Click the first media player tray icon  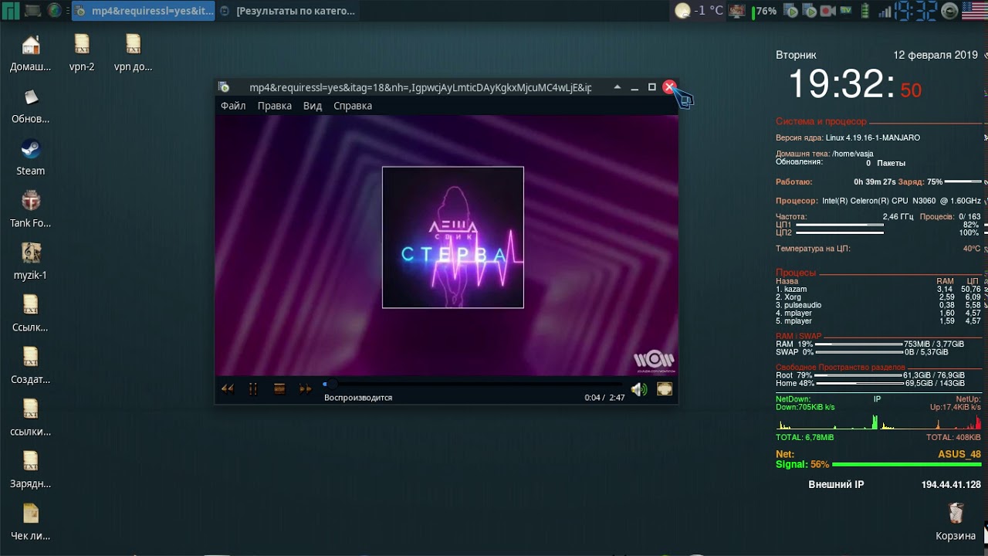coord(790,11)
